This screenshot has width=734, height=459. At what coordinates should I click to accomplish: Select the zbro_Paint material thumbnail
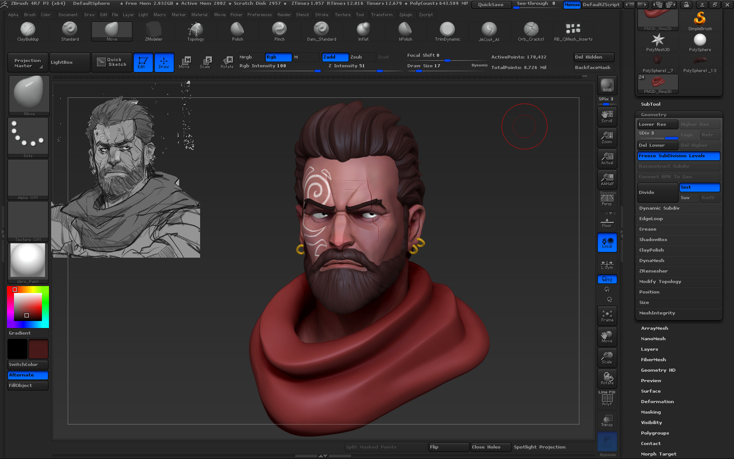click(x=28, y=262)
